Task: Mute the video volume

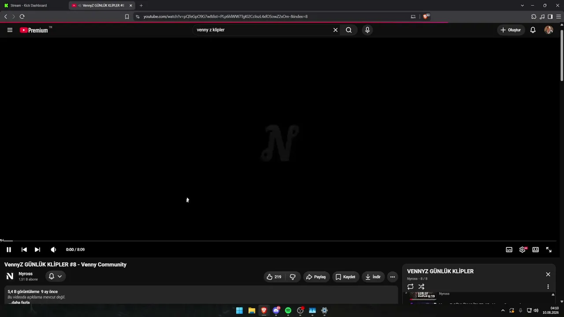Action: pyautogui.click(x=53, y=250)
